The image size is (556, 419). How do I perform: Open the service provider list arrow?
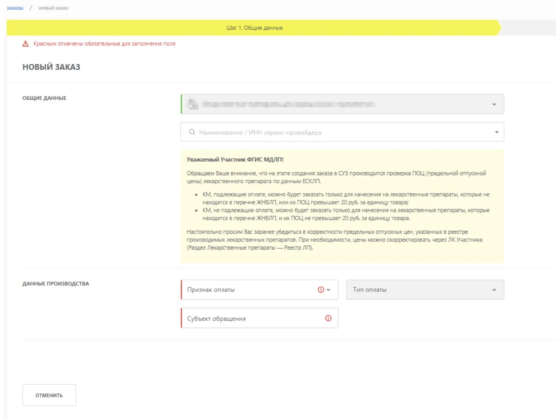(x=496, y=132)
